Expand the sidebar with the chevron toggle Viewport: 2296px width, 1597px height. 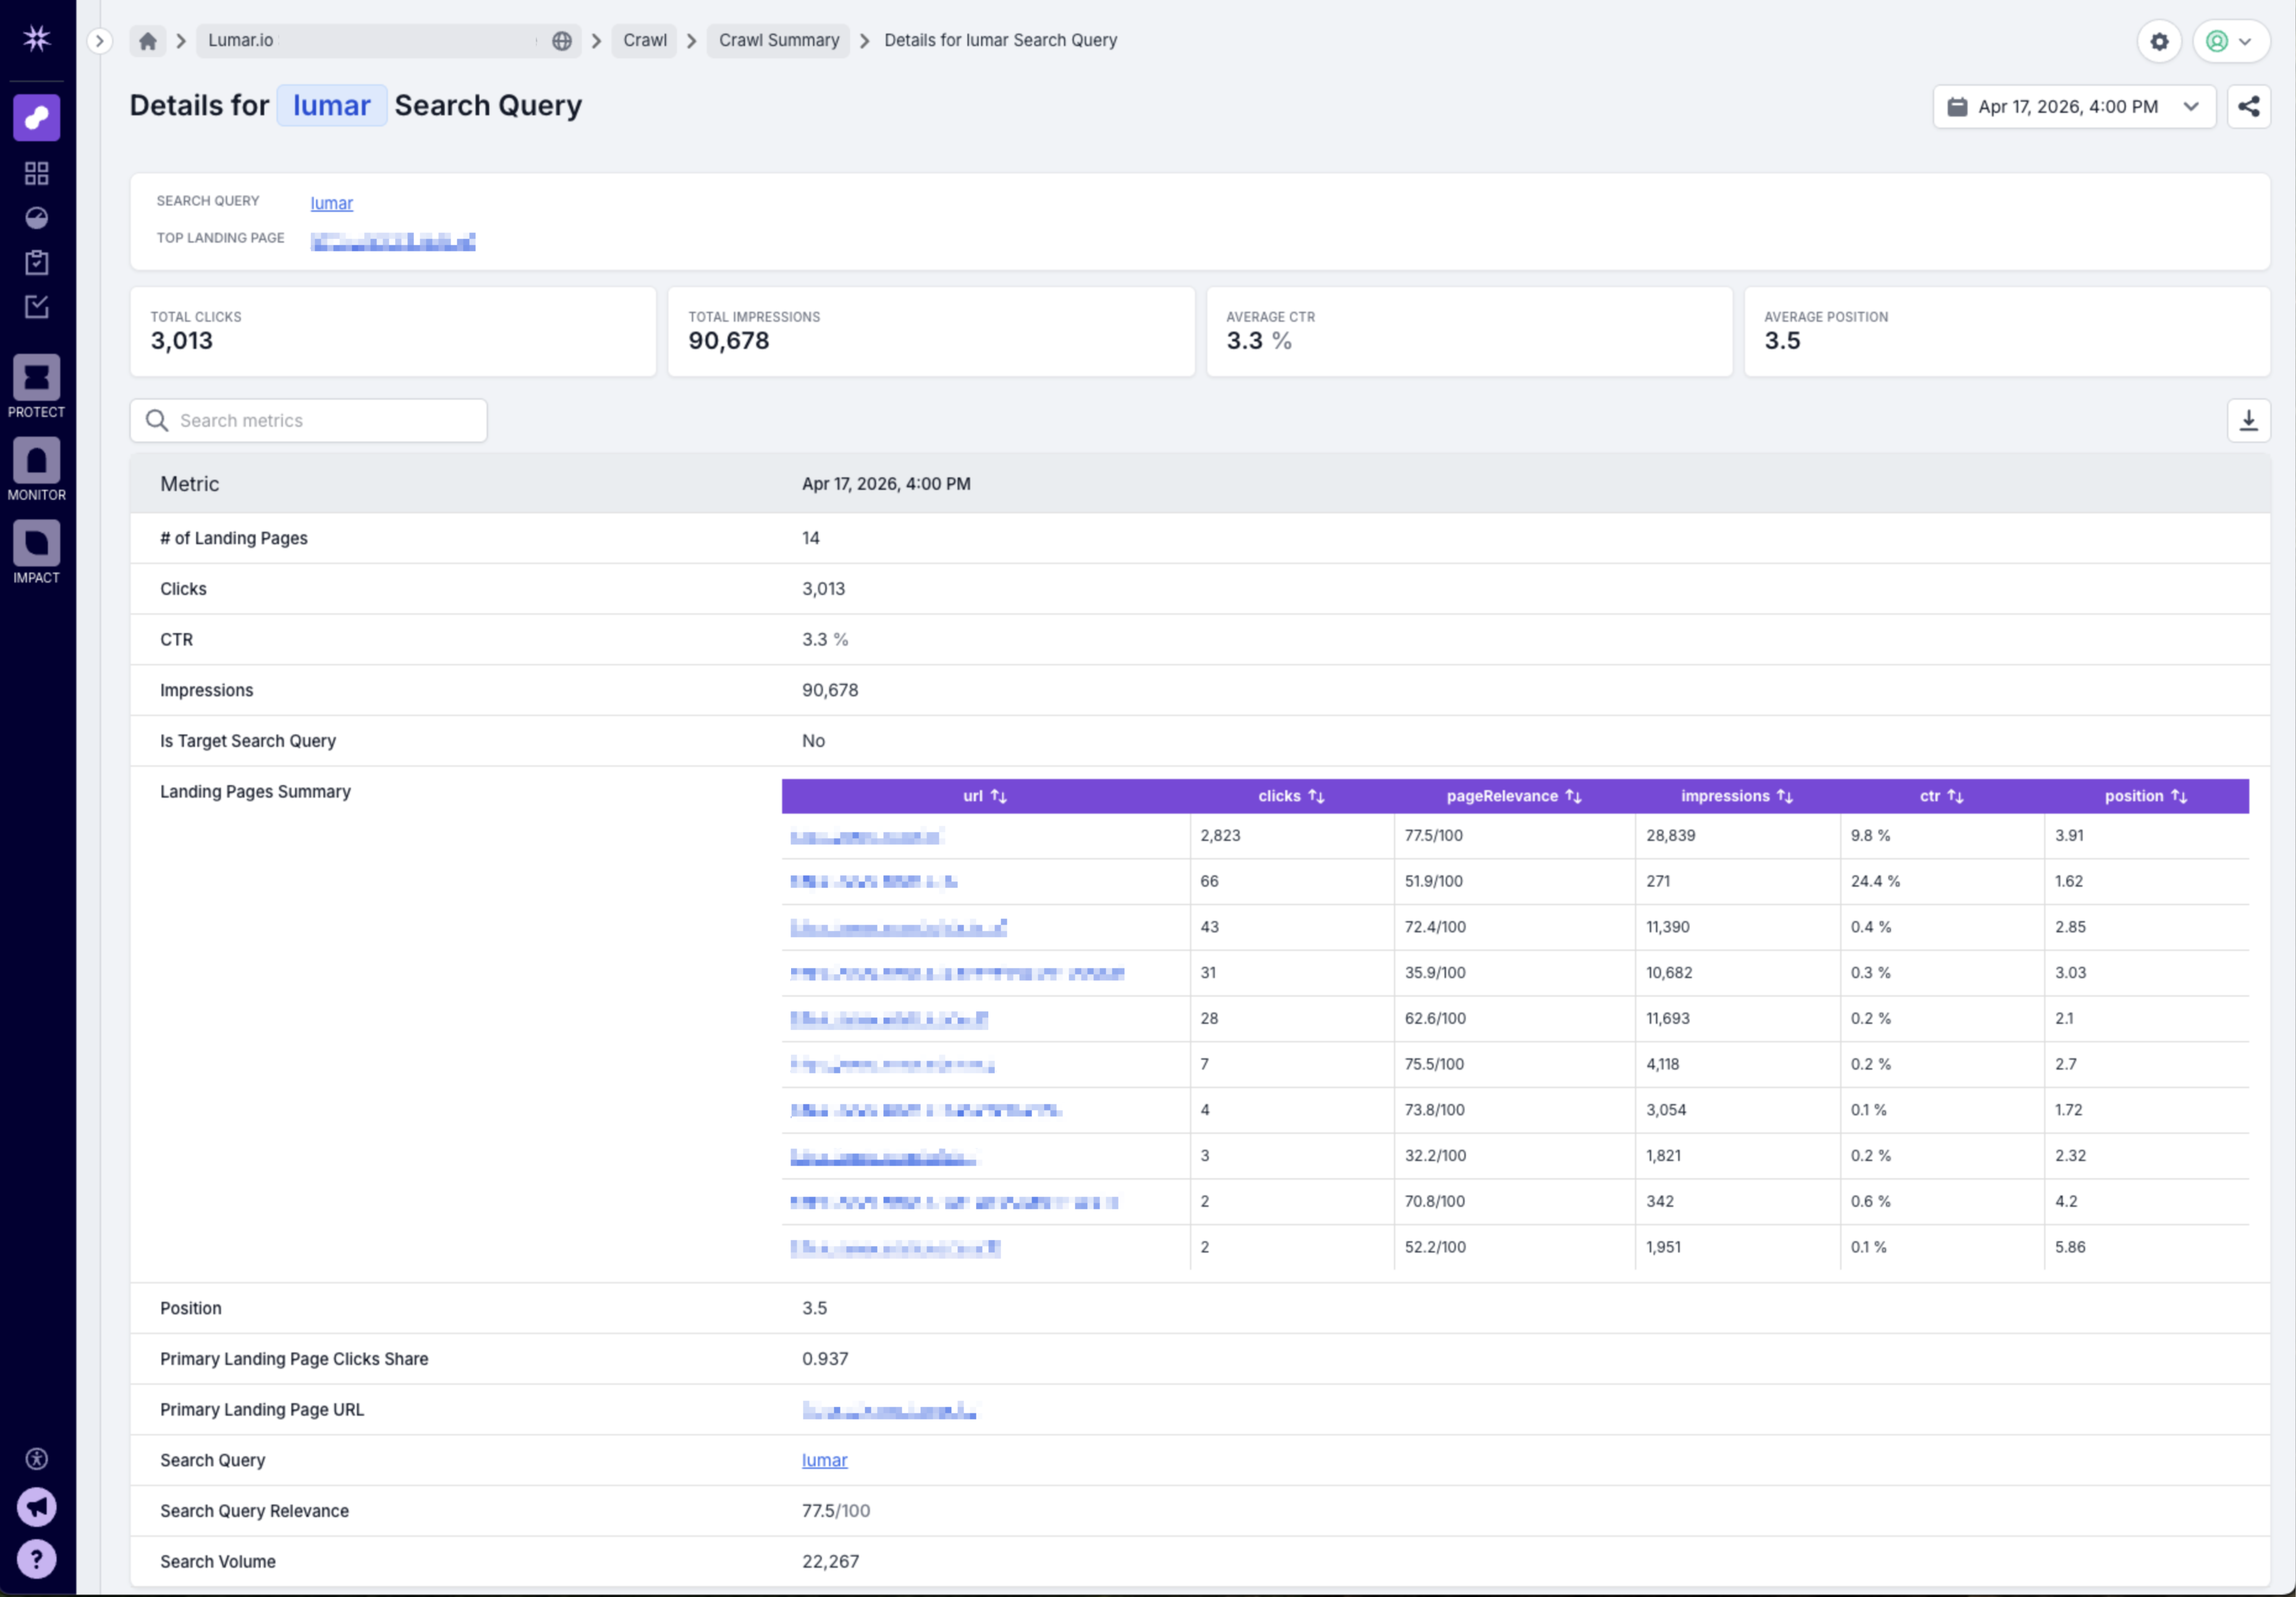[99, 41]
